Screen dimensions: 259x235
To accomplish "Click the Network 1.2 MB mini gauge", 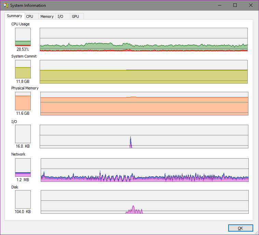I will tap(23, 168).
